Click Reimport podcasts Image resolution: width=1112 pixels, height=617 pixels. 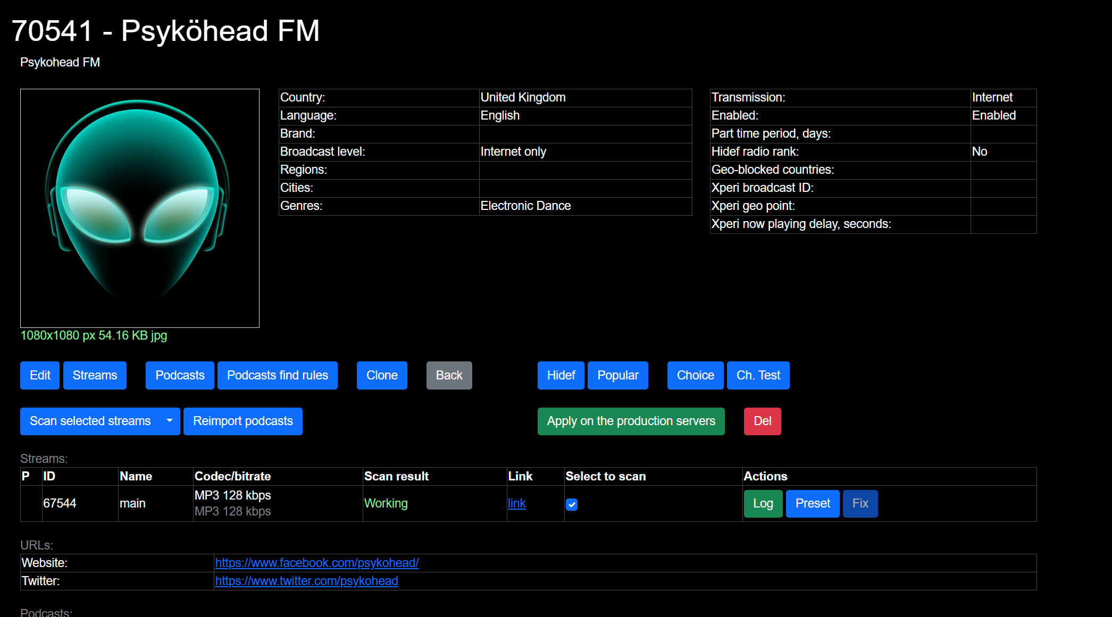point(243,421)
